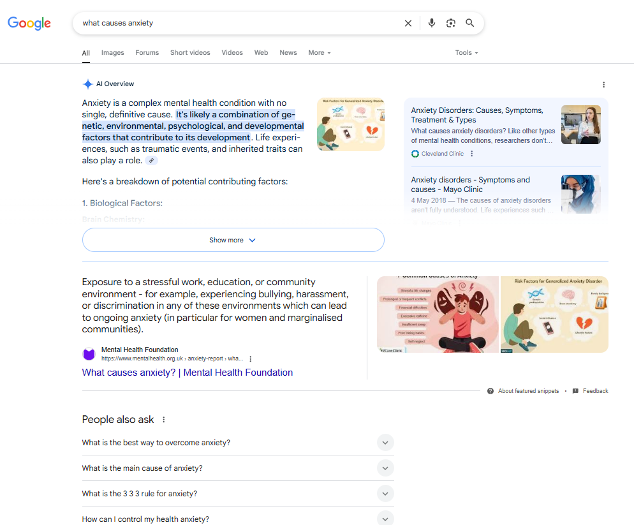Select the All tab
This screenshot has width=634, height=525.
[x=85, y=53]
